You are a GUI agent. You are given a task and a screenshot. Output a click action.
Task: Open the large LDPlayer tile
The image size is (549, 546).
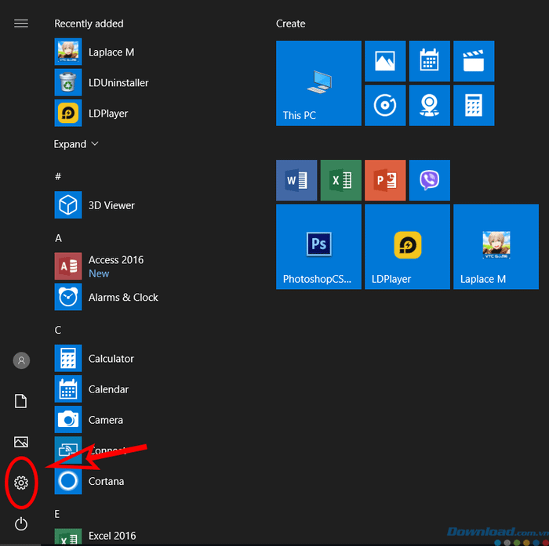click(x=407, y=247)
